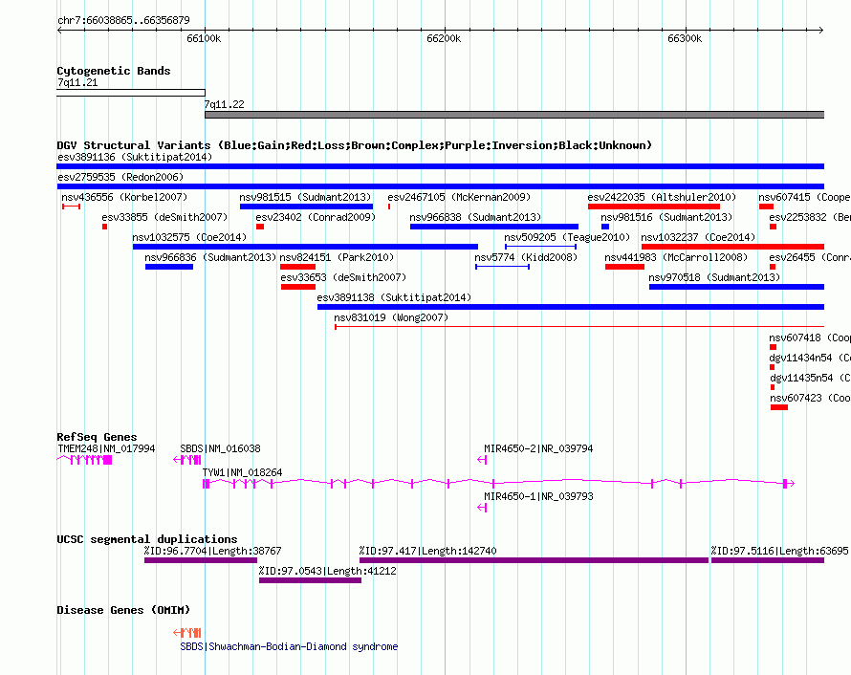Select the esv33653 (deSmith2007) red bar
851x675 pixels.
tap(298, 287)
